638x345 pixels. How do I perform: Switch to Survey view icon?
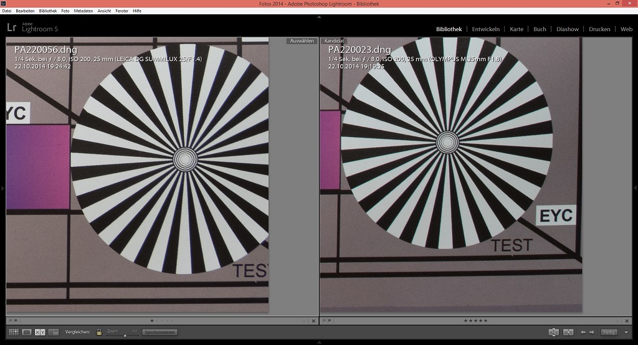point(54,333)
